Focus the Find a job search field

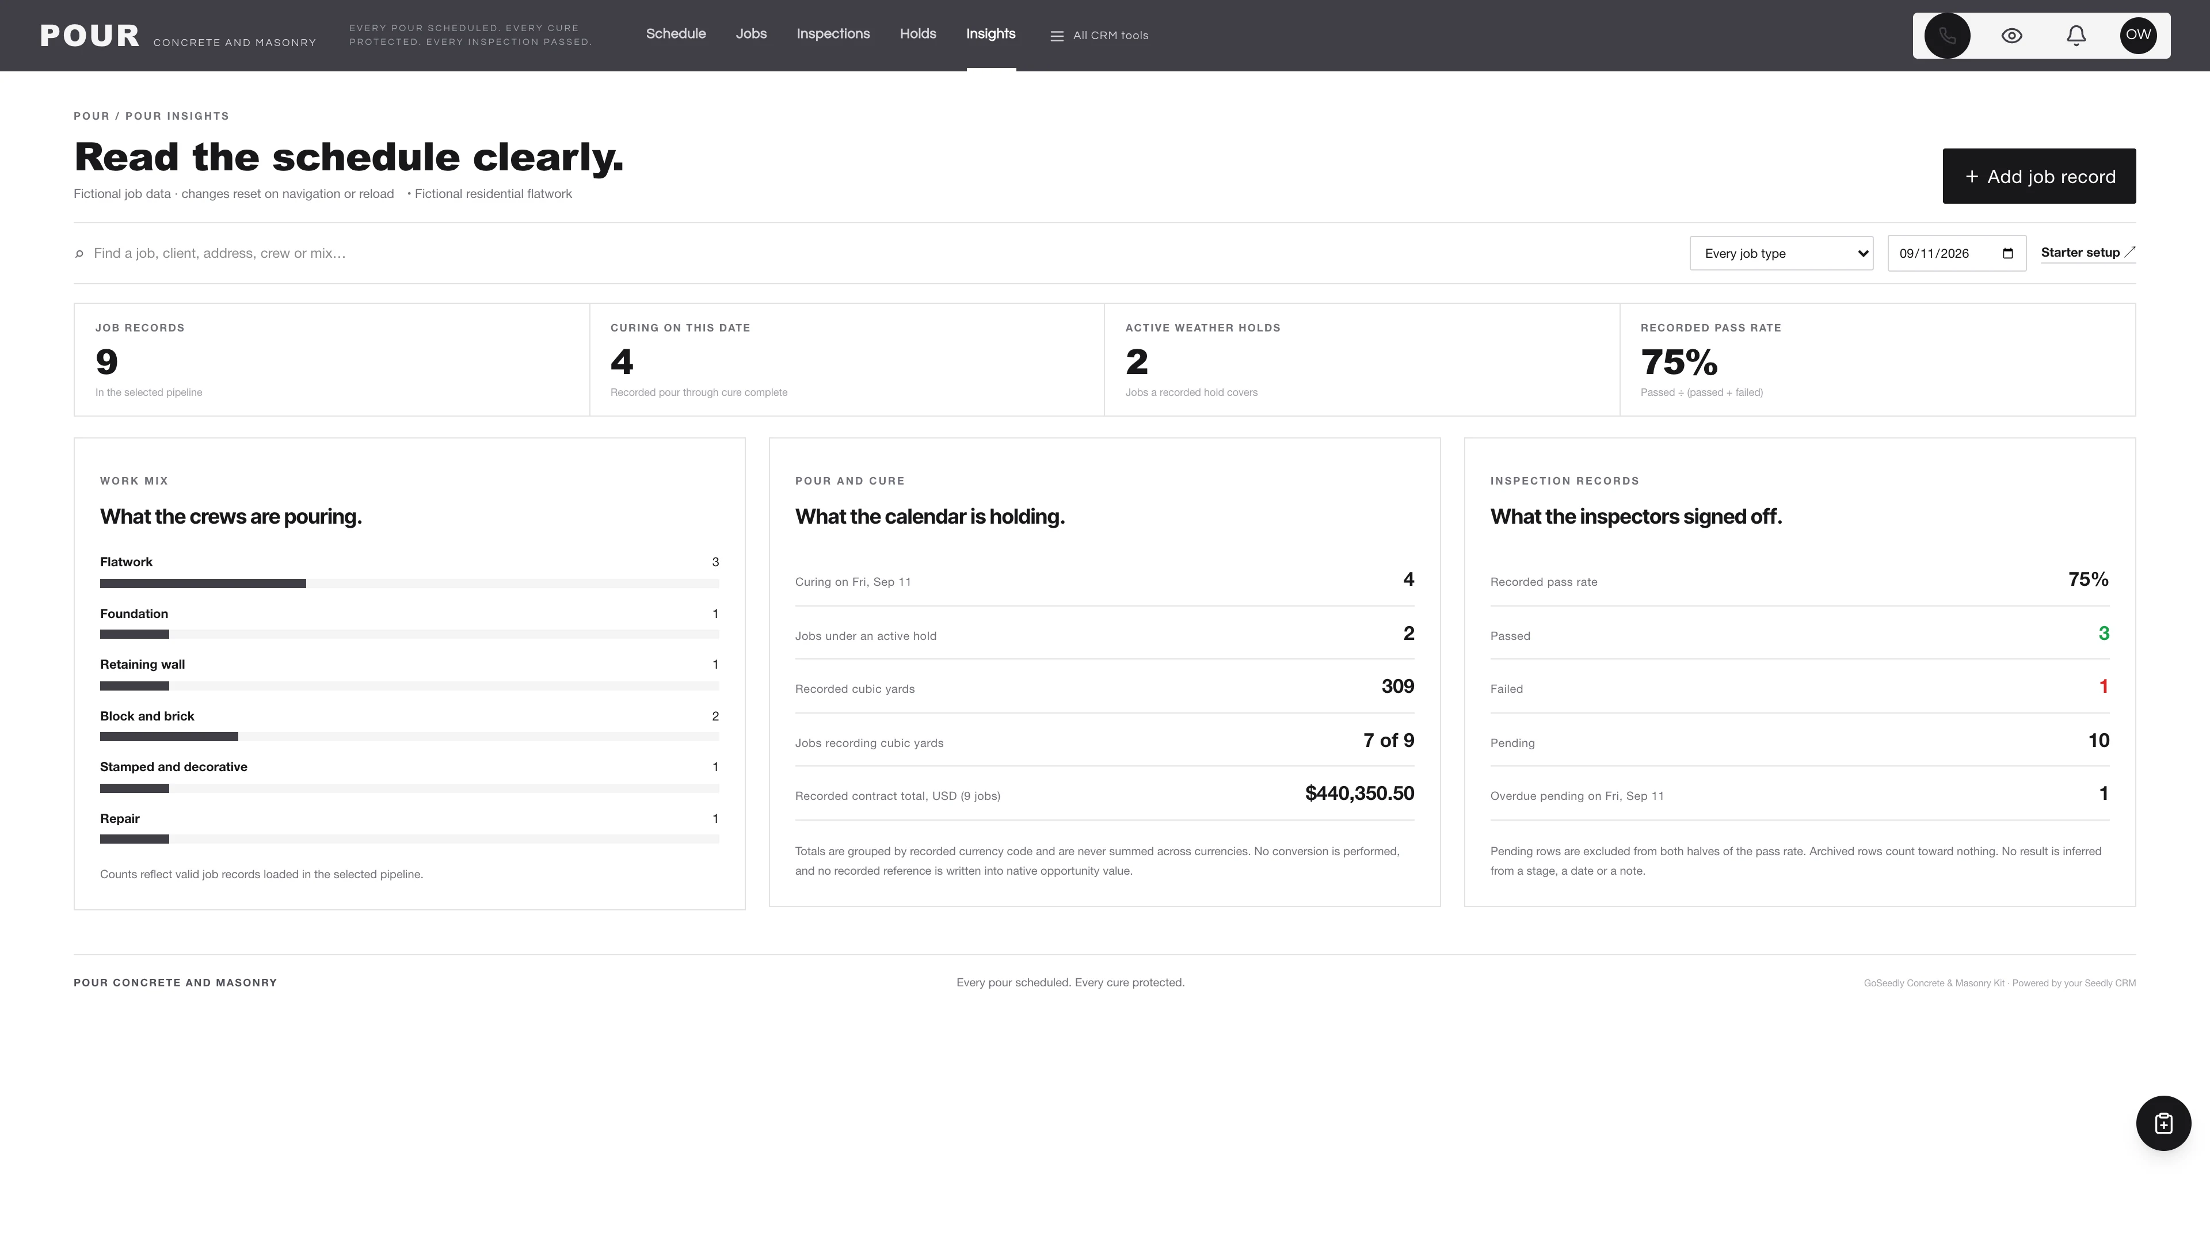875,253
